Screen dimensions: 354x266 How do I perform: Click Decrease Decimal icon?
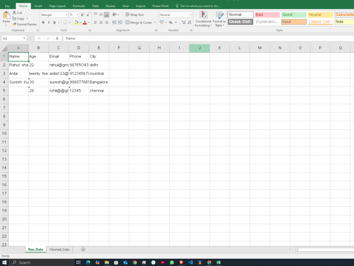pos(189,22)
